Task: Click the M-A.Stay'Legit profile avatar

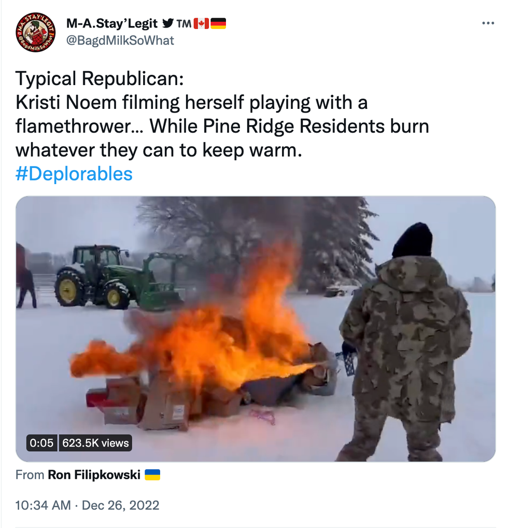Action: (x=36, y=32)
